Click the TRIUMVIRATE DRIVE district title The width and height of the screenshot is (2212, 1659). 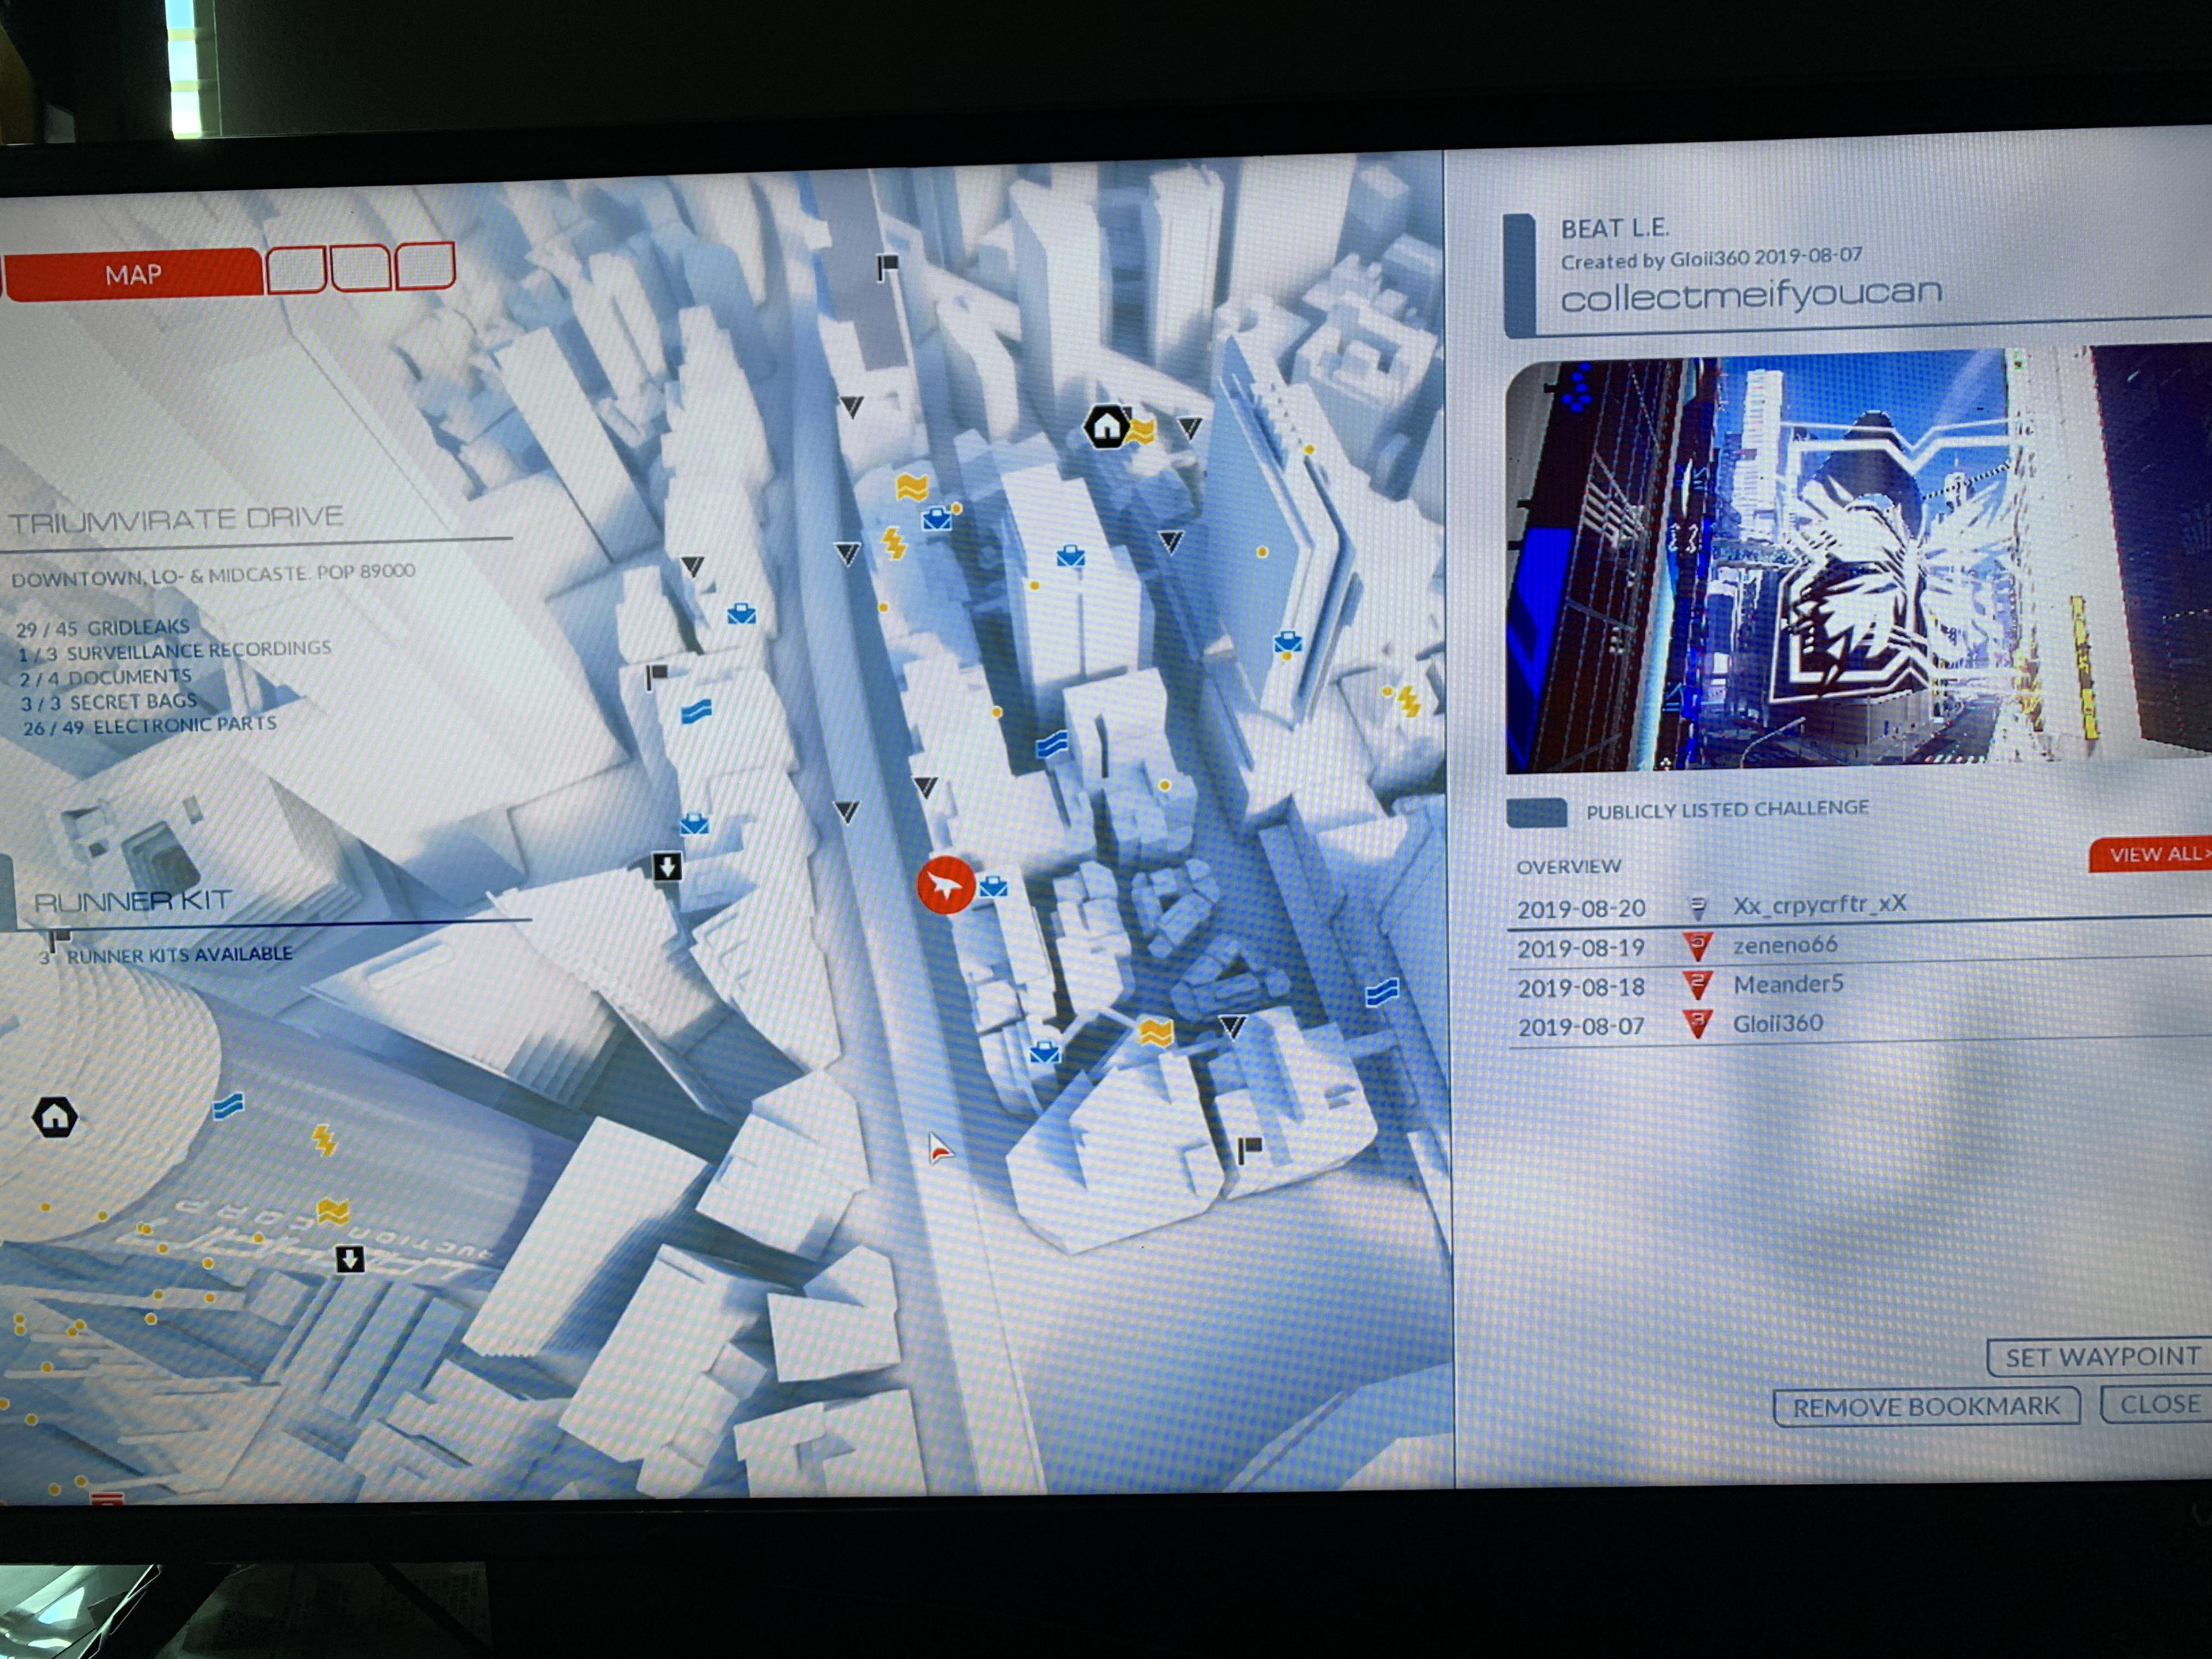(x=176, y=519)
